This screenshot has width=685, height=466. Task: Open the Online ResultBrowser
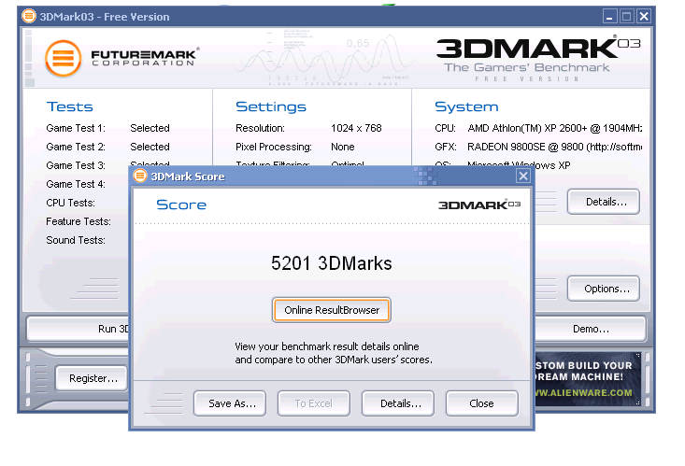(x=332, y=310)
